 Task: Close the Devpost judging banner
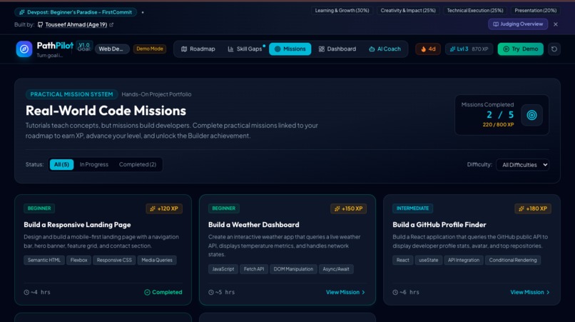(556, 24)
